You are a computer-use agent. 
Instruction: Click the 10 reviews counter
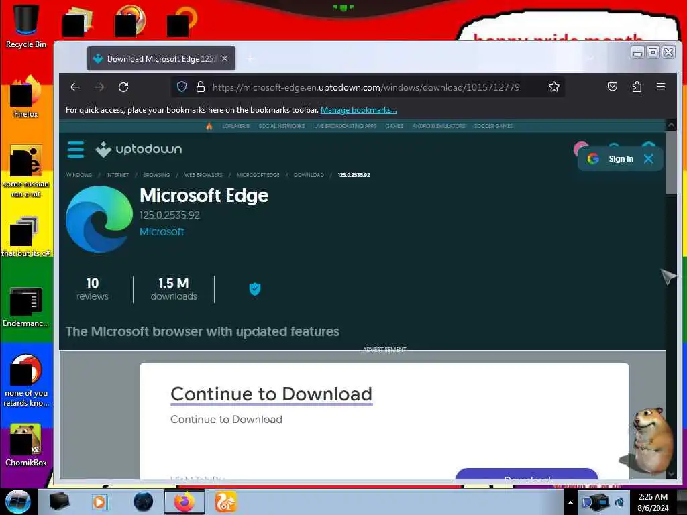point(93,289)
